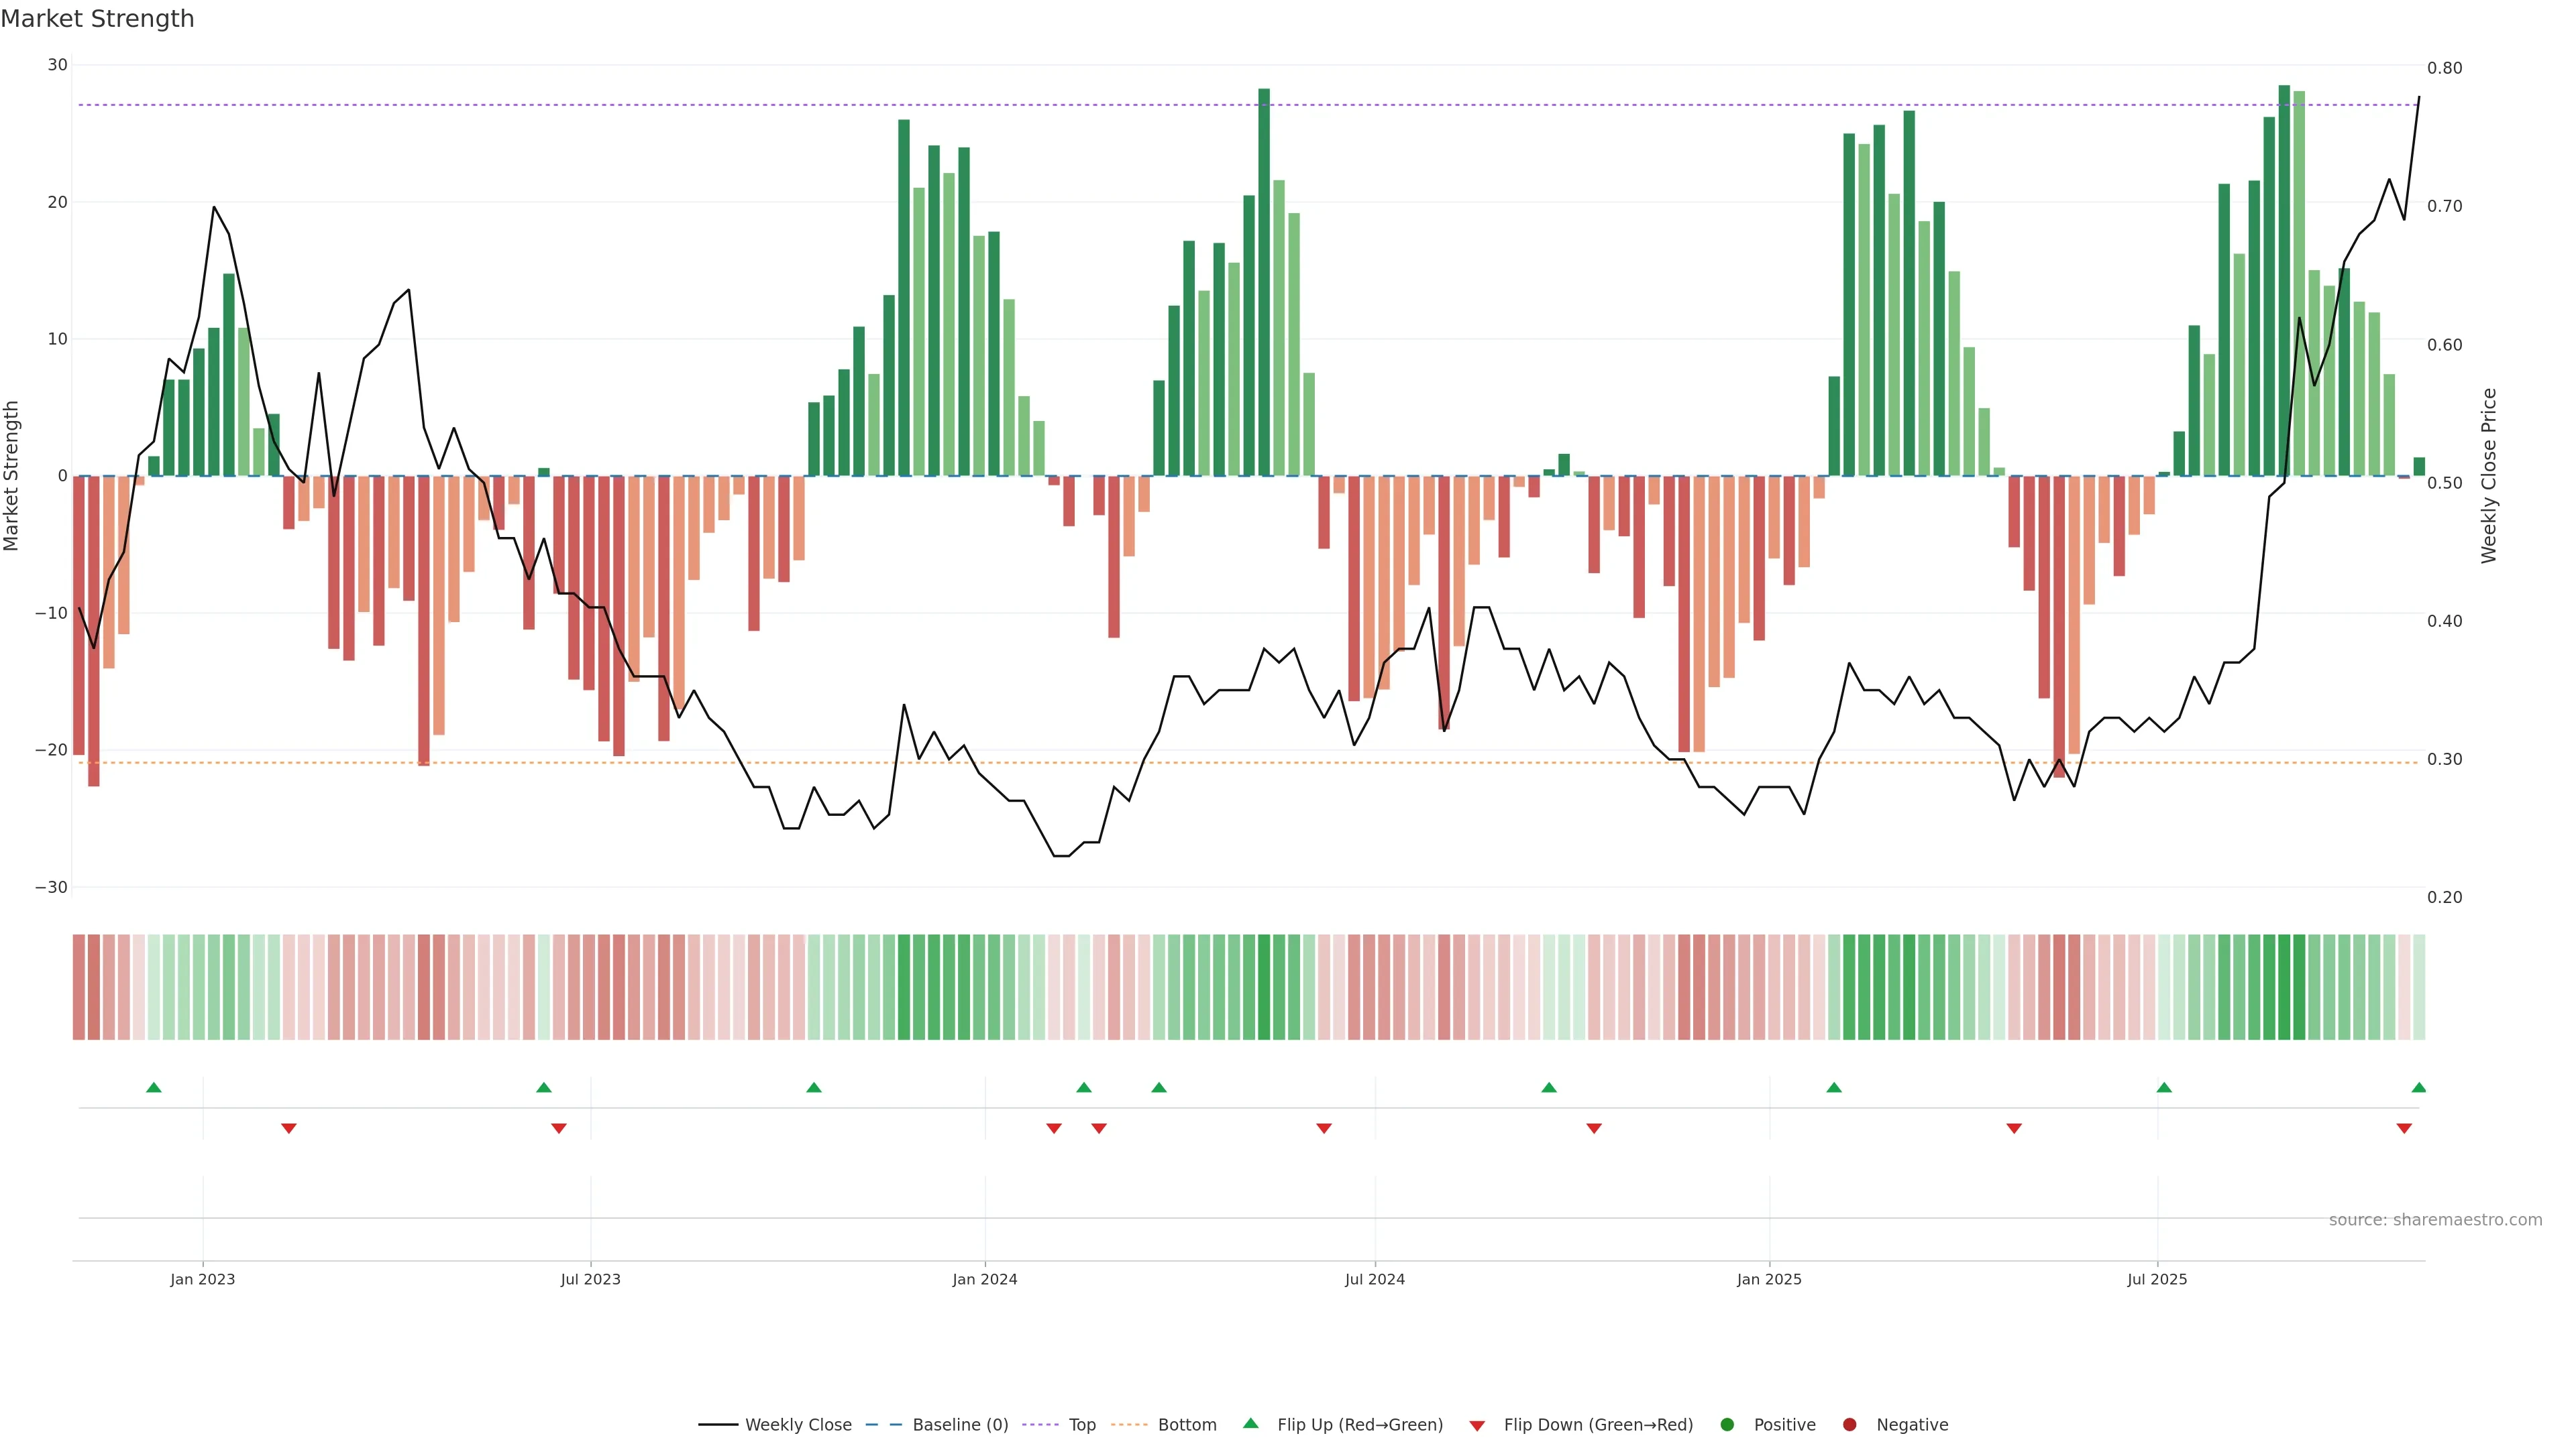Viewport: 2576px width, 1448px height.
Task: Click the leftmost green flip-up triangle marker
Action: pos(154,1087)
